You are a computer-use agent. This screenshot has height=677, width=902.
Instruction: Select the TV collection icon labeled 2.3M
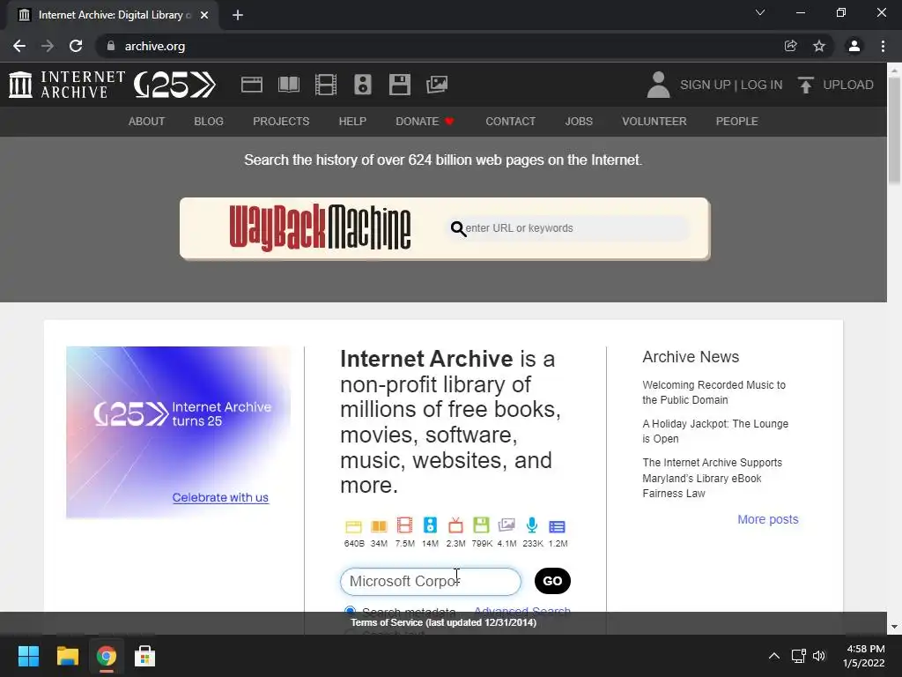[455, 525]
